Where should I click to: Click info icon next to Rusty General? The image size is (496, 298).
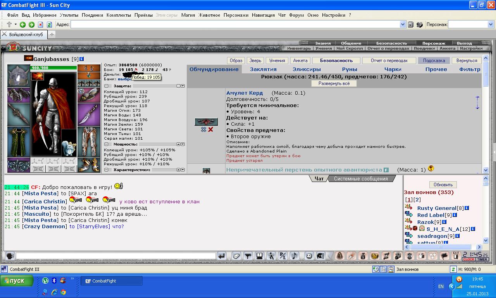pyautogui.click(x=467, y=208)
